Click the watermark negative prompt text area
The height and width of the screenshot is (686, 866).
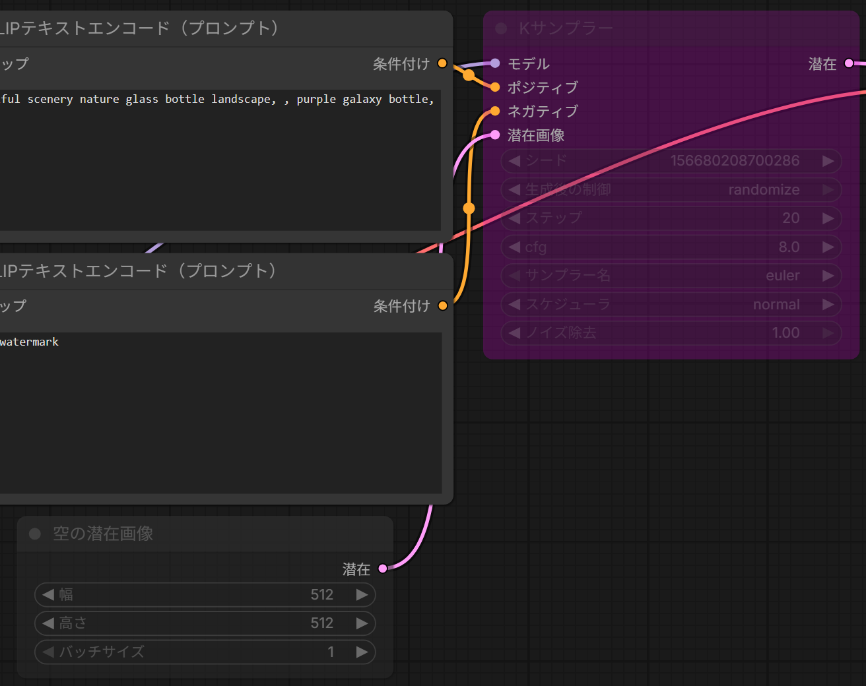(220, 412)
